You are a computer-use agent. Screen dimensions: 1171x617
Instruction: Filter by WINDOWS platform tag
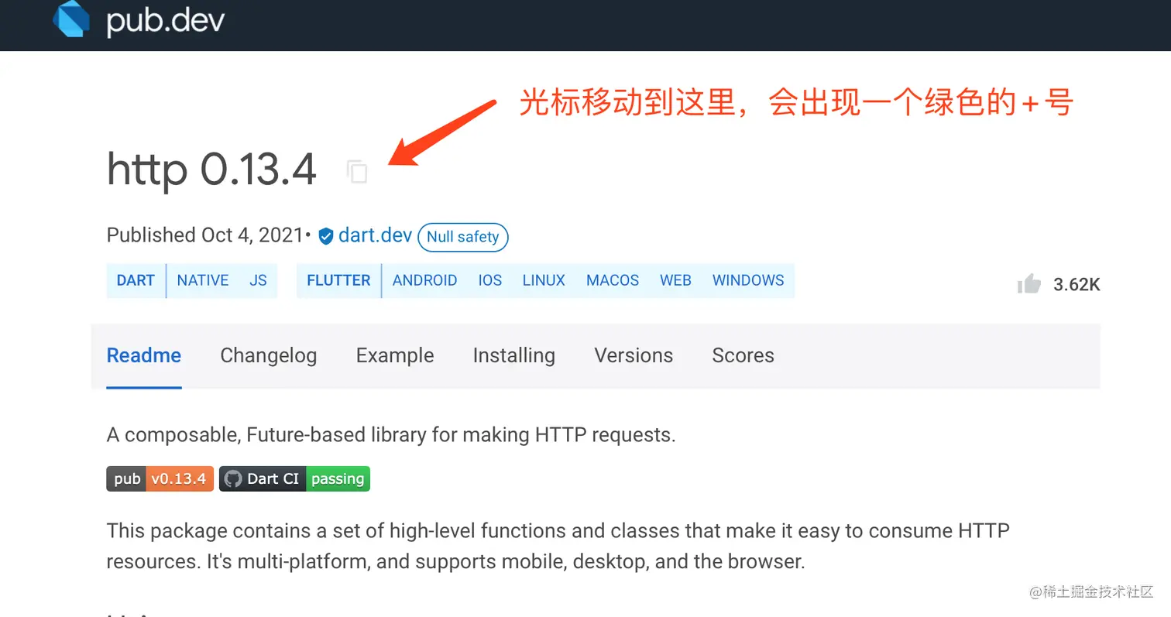click(x=748, y=280)
